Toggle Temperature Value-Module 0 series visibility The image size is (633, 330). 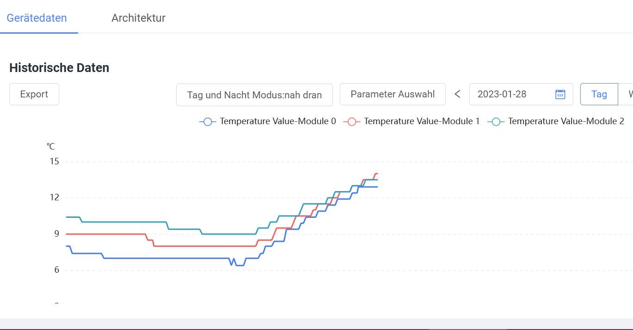pos(277,121)
